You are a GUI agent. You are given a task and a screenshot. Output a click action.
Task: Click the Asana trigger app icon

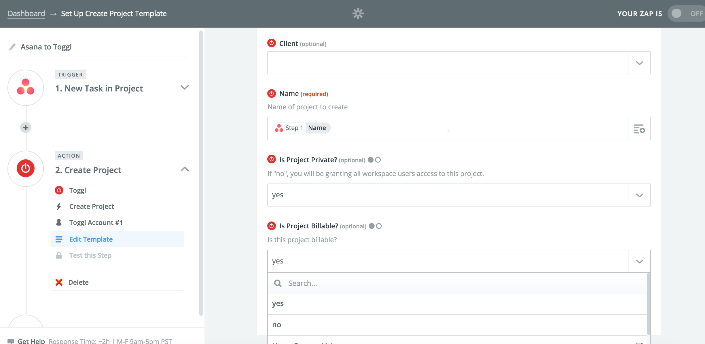point(26,87)
